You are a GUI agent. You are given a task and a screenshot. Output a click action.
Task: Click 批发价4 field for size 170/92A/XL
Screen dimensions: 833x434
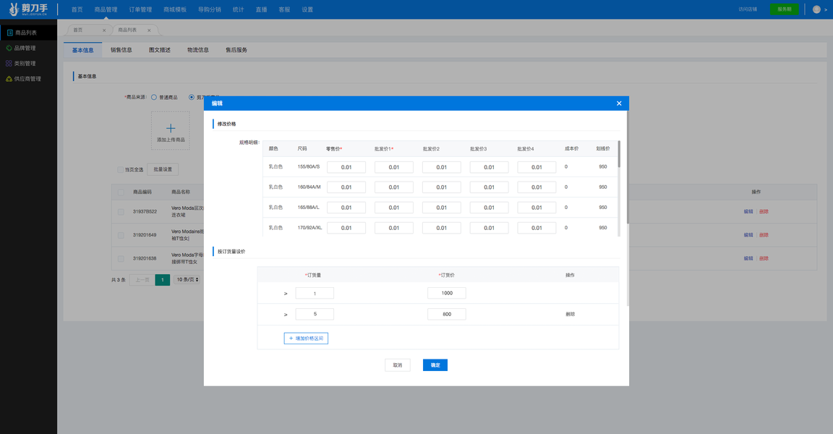(x=537, y=228)
